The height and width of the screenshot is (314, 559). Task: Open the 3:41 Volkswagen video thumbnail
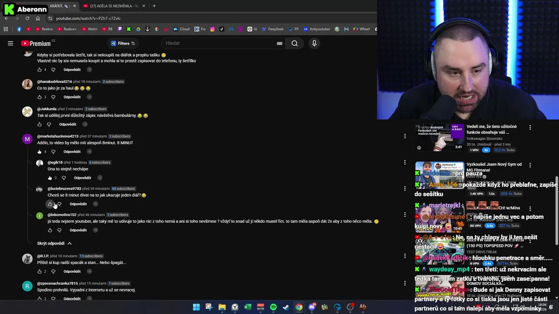tap(439, 138)
